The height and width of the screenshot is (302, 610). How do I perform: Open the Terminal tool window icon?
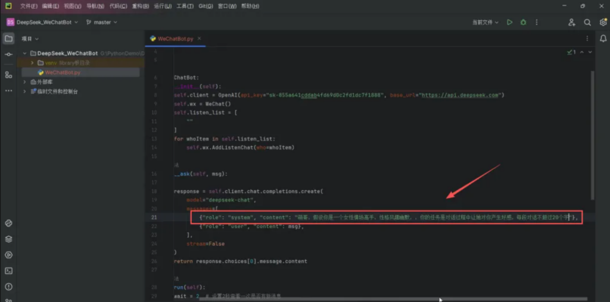tap(8, 270)
